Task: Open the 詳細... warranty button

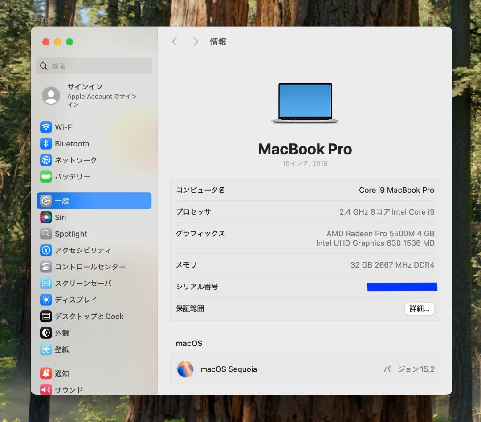Action: pyautogui.click(x=420, y=308)
